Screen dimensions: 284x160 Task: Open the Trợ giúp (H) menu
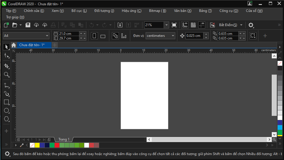coord(15,17)
